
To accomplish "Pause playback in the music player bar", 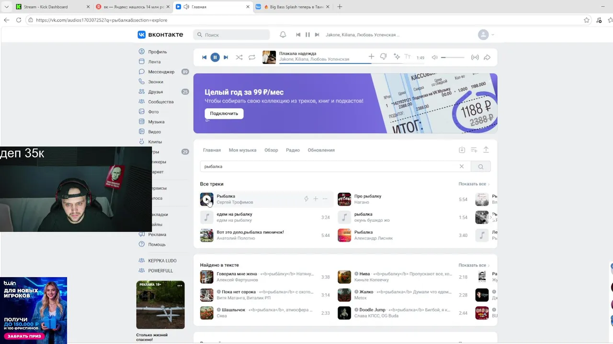I will [215, 57].
